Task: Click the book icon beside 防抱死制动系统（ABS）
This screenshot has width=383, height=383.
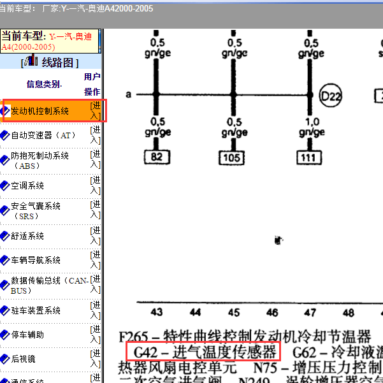Action: (x=5, y=160)
